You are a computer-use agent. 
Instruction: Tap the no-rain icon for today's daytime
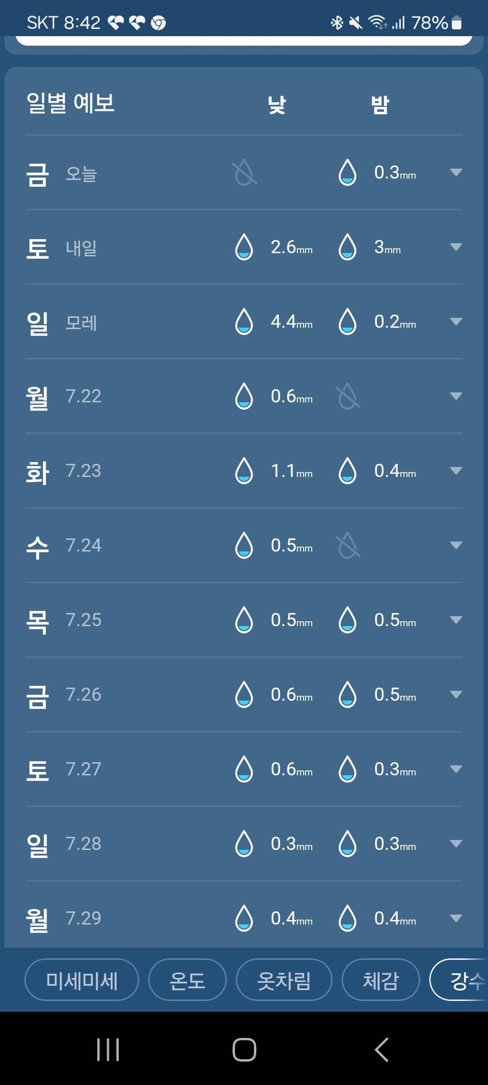coord(244,172)
